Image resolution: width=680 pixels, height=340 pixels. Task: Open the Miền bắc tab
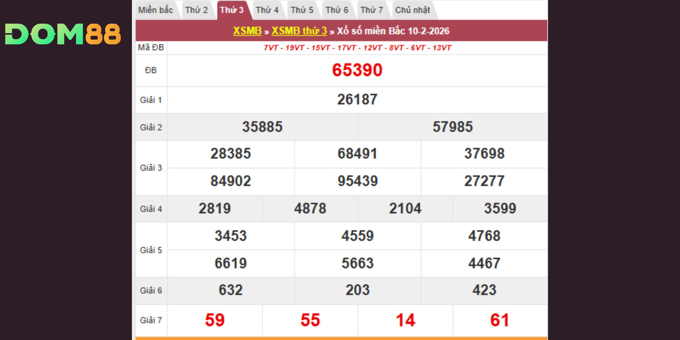156,10
